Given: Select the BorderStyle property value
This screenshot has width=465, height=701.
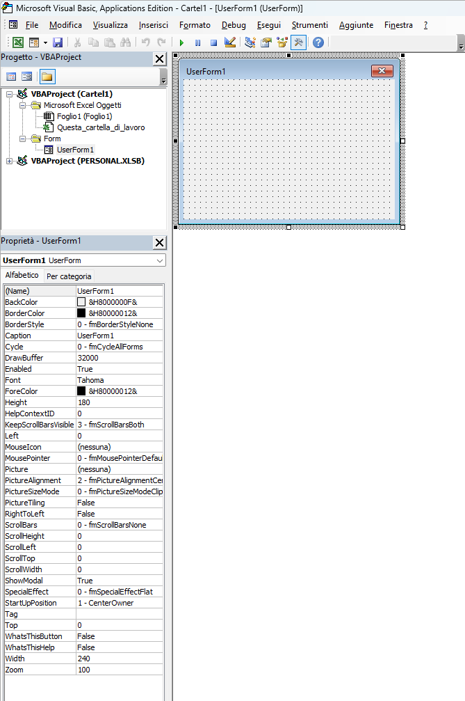Looking at the screenshot, I should pyautogui.click(x=120, y=324).
